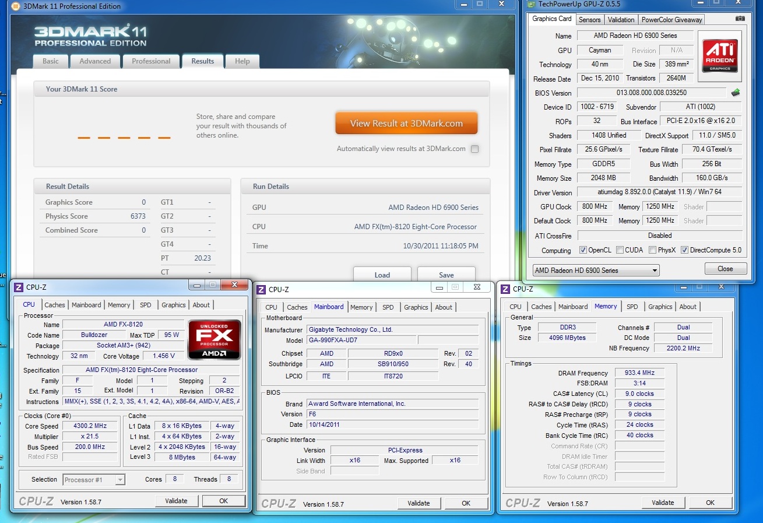Click the TechPowerUp GPU-Z title bar icon

click(530, 5)
